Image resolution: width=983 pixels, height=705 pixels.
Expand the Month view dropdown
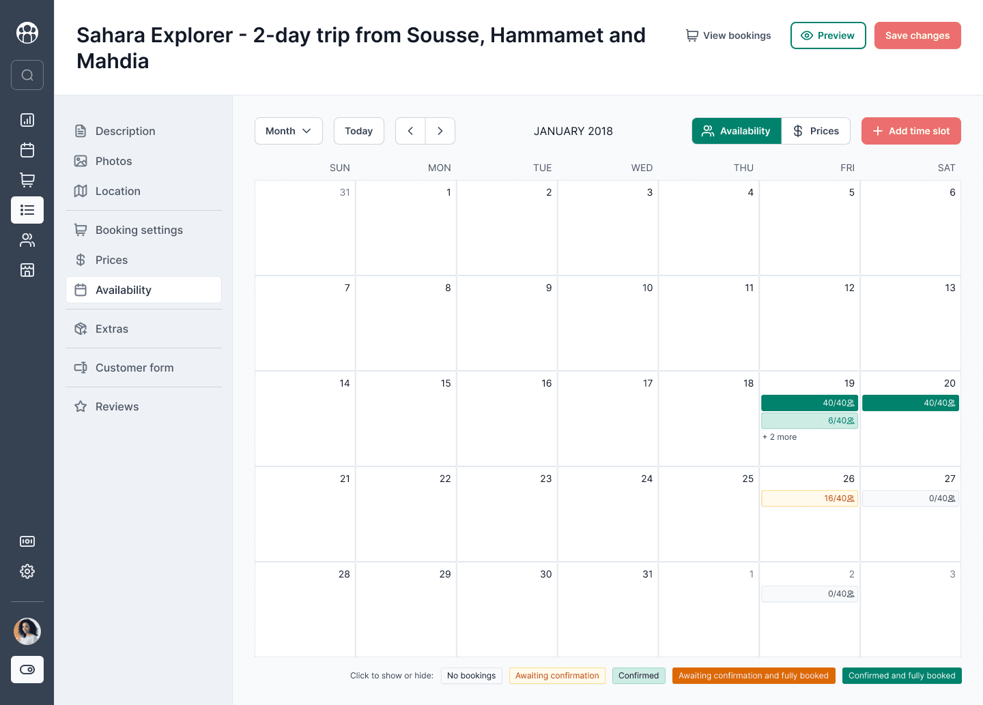[289, 131]
